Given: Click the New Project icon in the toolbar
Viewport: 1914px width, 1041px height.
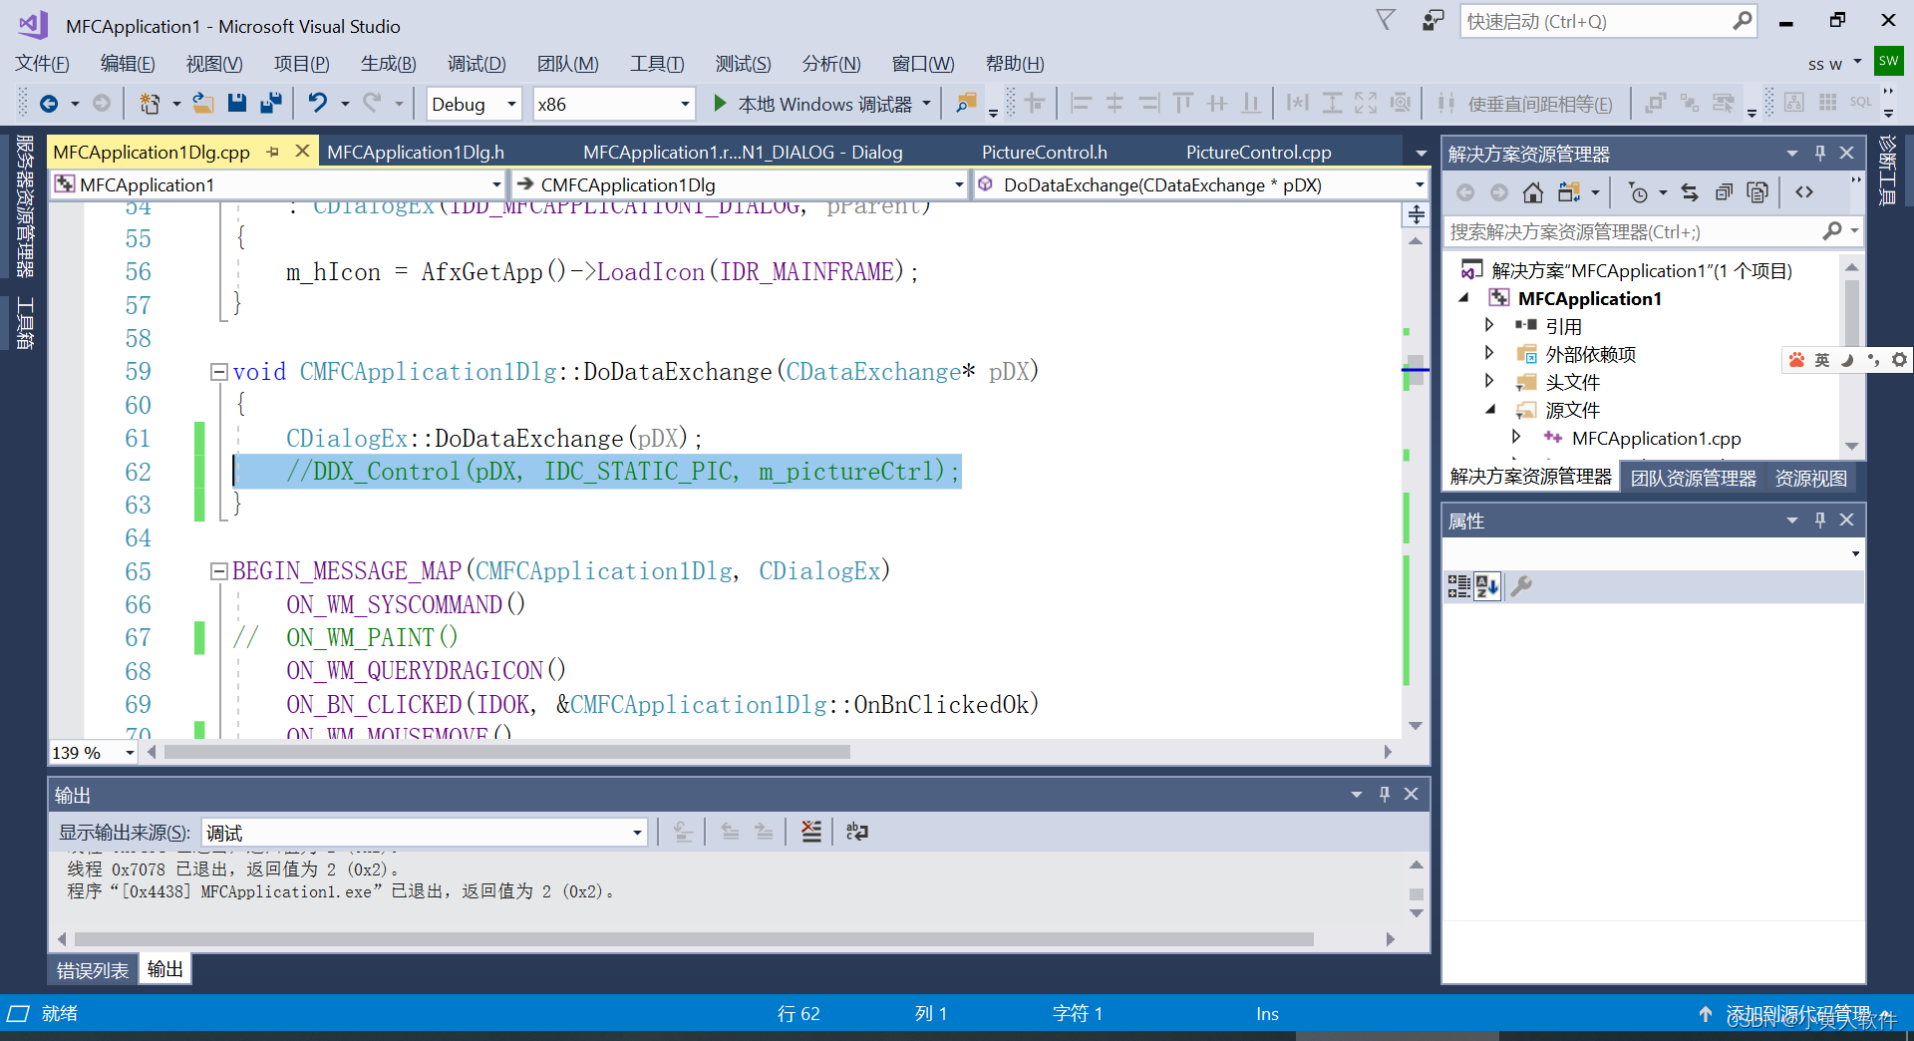Looking at the screenshot, I should [150, 104].
